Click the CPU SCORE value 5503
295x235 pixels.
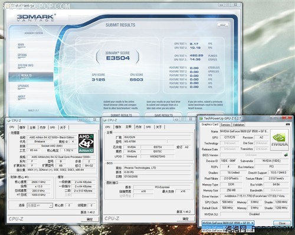[136, 80]
